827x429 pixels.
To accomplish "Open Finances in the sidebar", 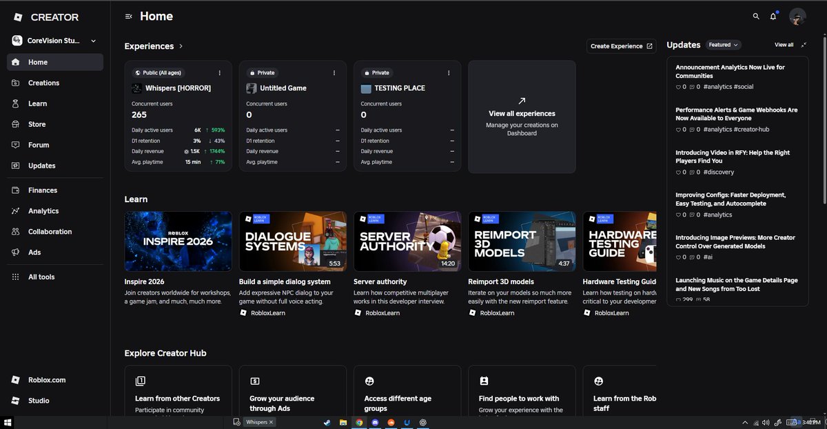I will pos(55,190).
